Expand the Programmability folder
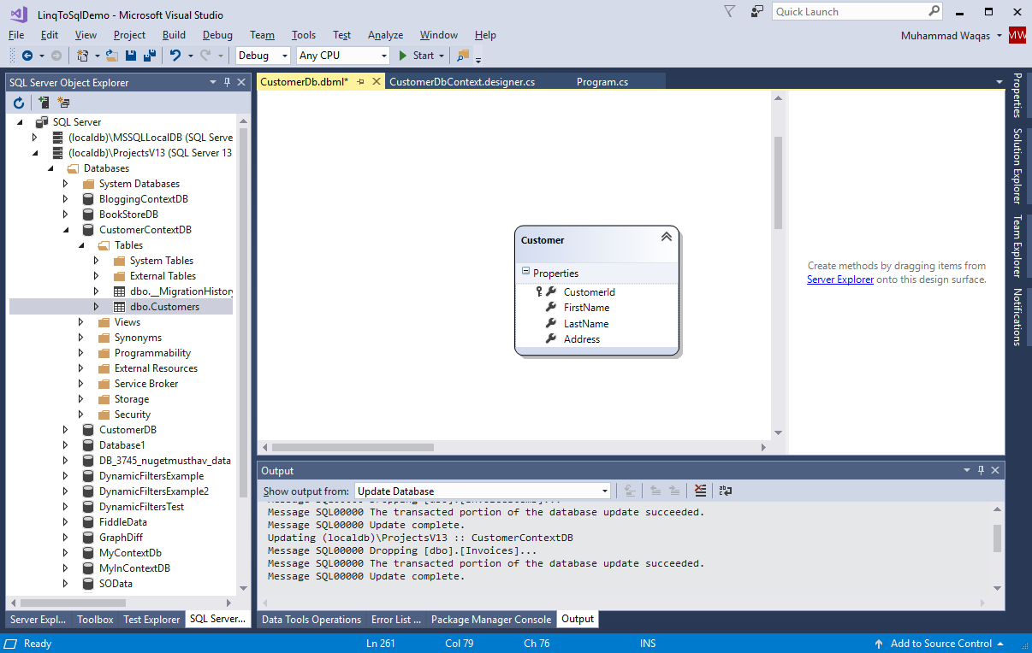 click(x=81, y=353)
